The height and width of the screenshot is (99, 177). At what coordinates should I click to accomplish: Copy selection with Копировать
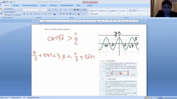tap(10, 12)
